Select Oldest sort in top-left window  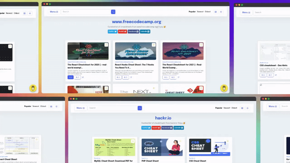click(17, 13)
